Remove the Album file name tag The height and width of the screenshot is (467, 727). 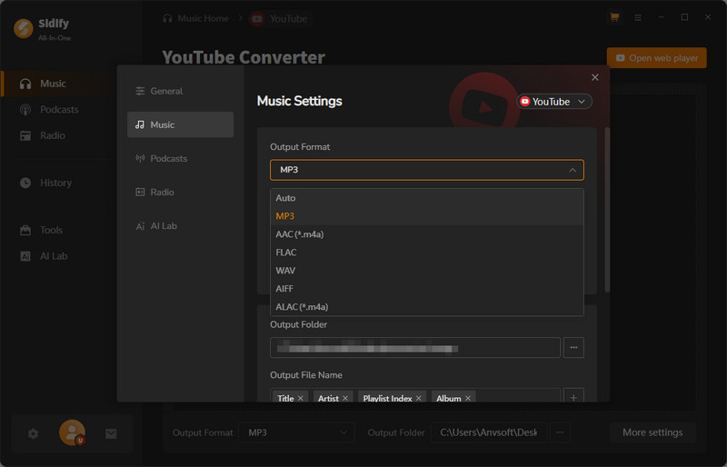click(468, 398)
